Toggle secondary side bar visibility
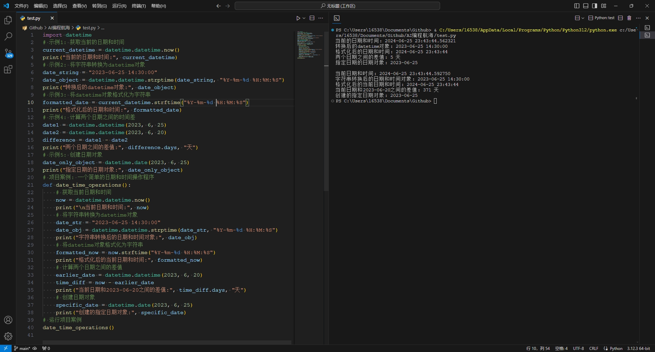655x352 pixels. point(595,6)
